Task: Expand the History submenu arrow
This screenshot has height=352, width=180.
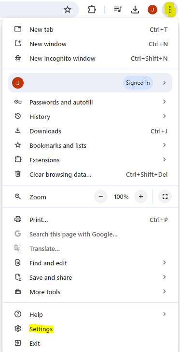Action: tap(165, 116)
